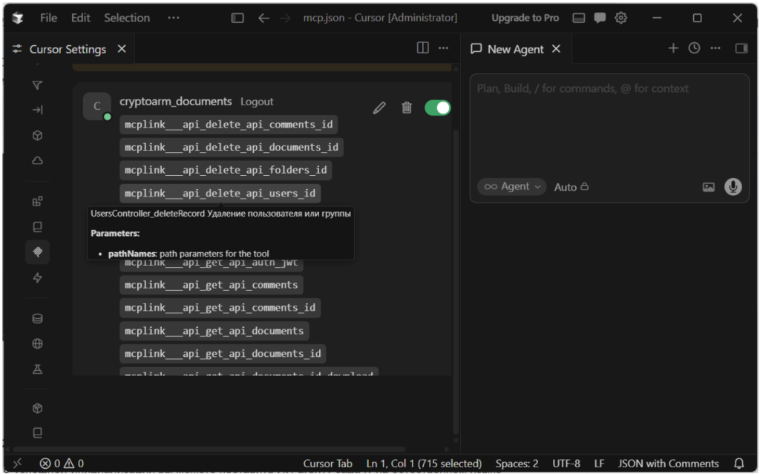
Task: Start voice input with microphone icon
Action: coord(733,187)
